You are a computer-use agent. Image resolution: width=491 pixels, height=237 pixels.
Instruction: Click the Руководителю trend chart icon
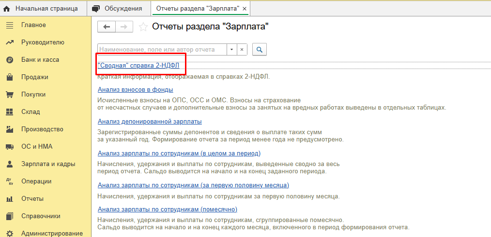[x=10, y=42]
